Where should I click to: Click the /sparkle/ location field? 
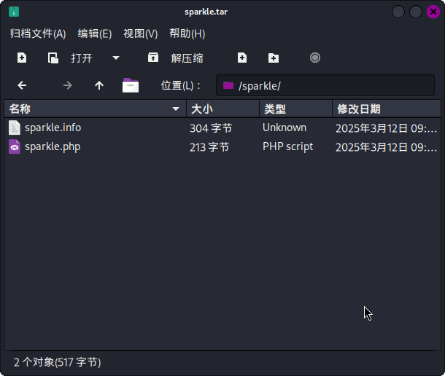(x=325, y=85)
